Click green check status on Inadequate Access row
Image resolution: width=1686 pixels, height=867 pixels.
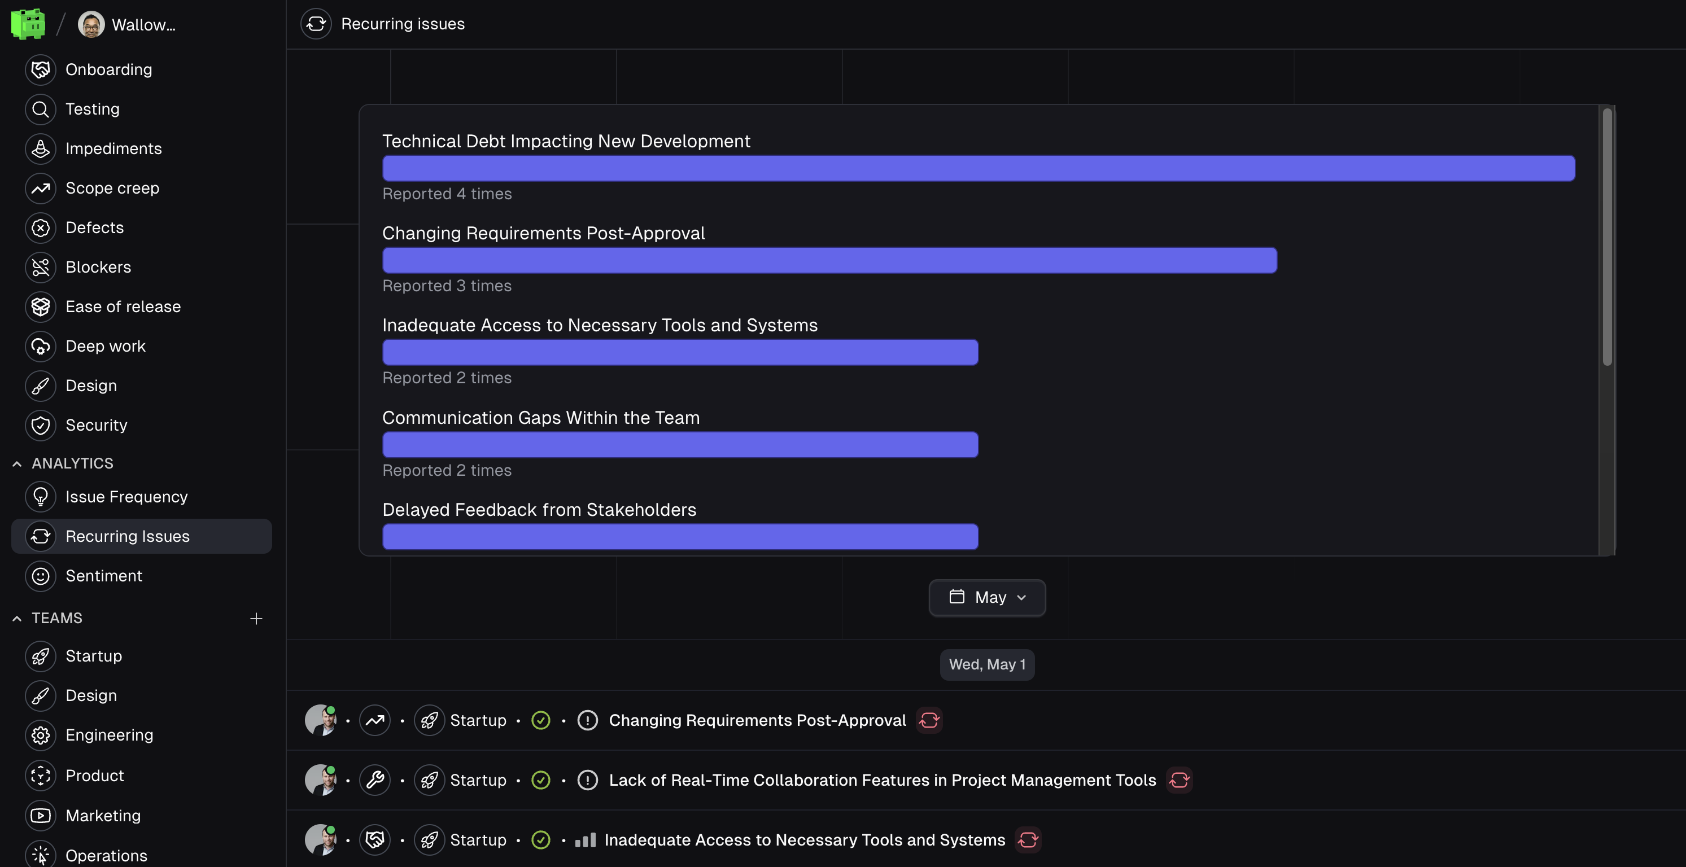[540, 839]
